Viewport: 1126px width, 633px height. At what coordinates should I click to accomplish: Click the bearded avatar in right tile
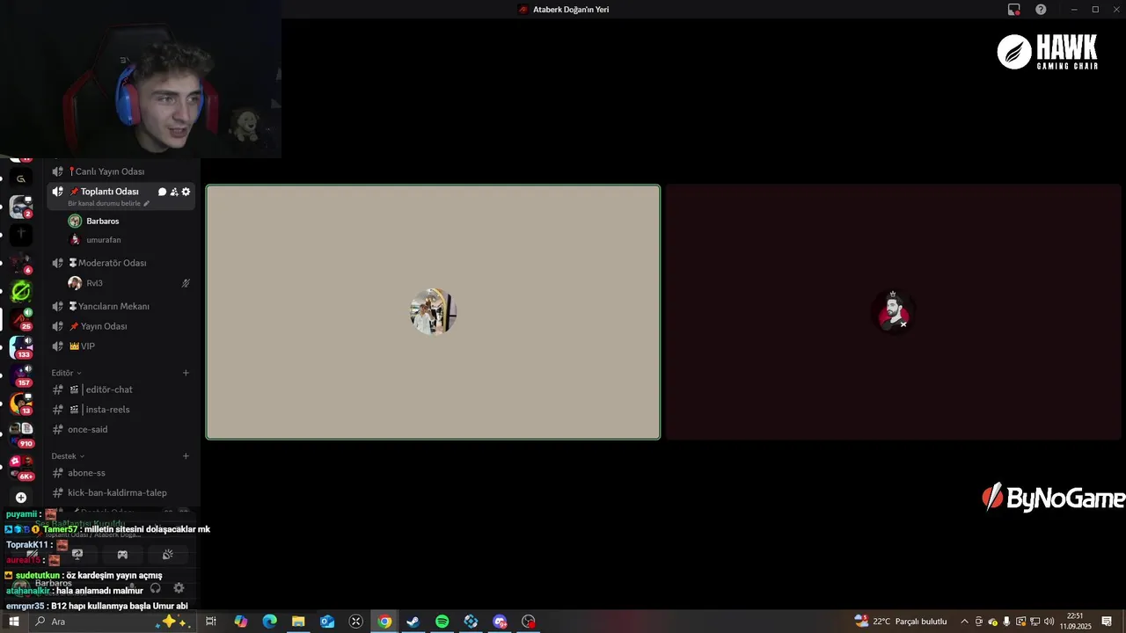893,312
